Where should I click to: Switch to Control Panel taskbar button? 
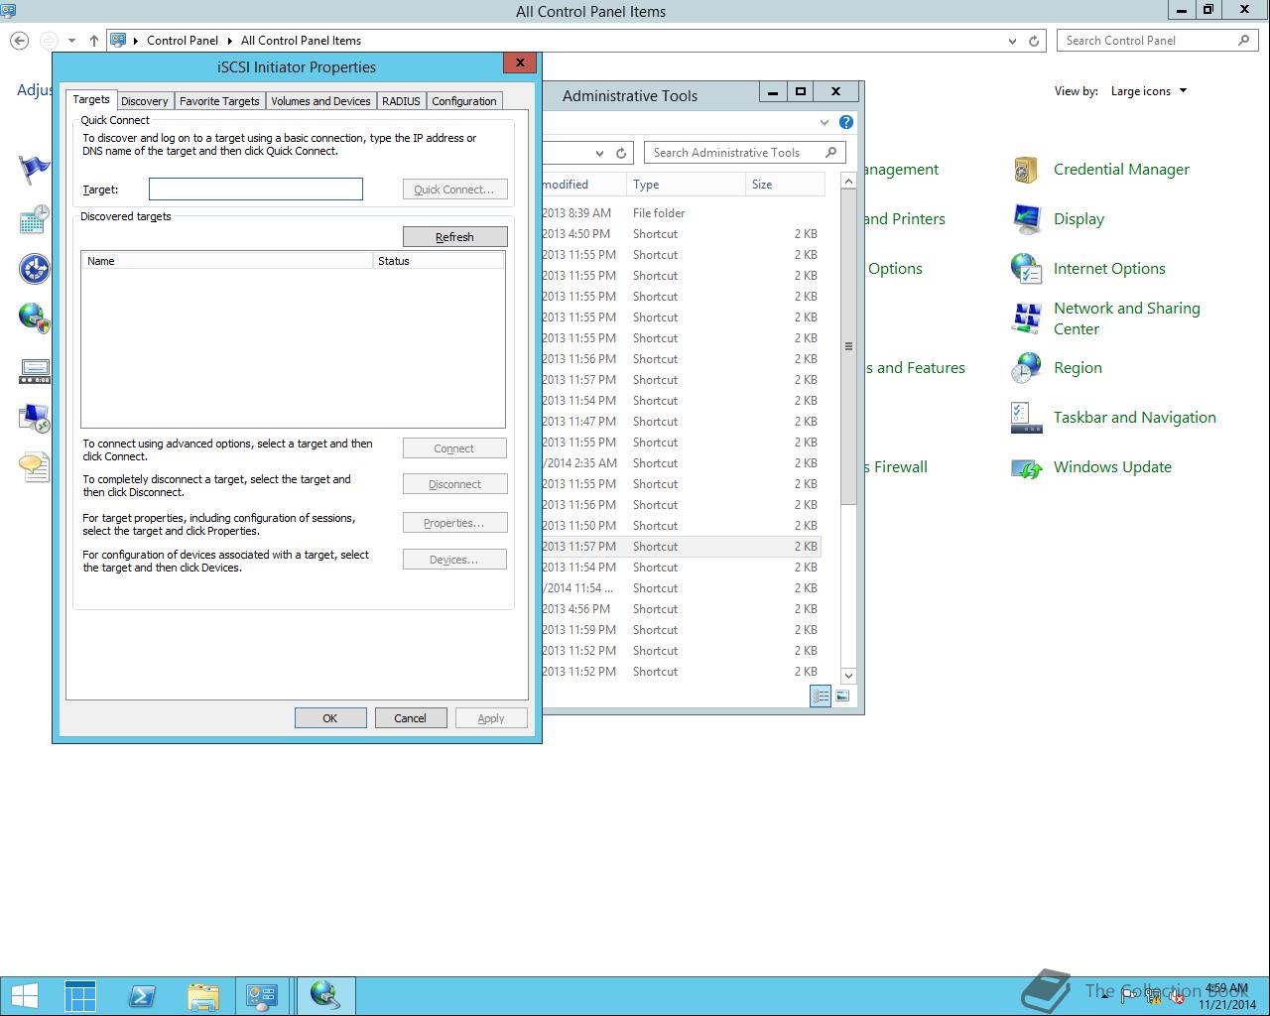(x=263, y=995)
